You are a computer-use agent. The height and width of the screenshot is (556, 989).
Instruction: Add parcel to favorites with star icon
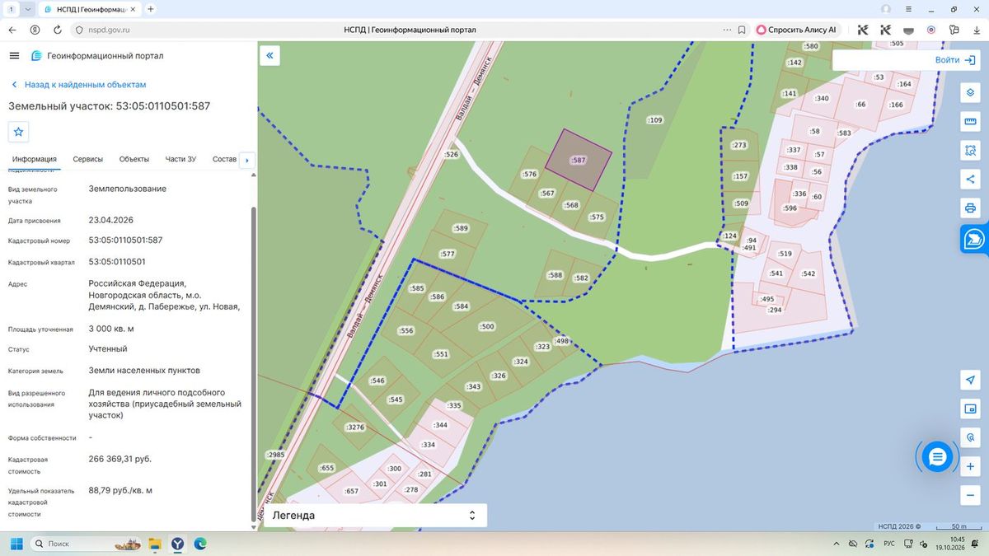click(19, 132)
